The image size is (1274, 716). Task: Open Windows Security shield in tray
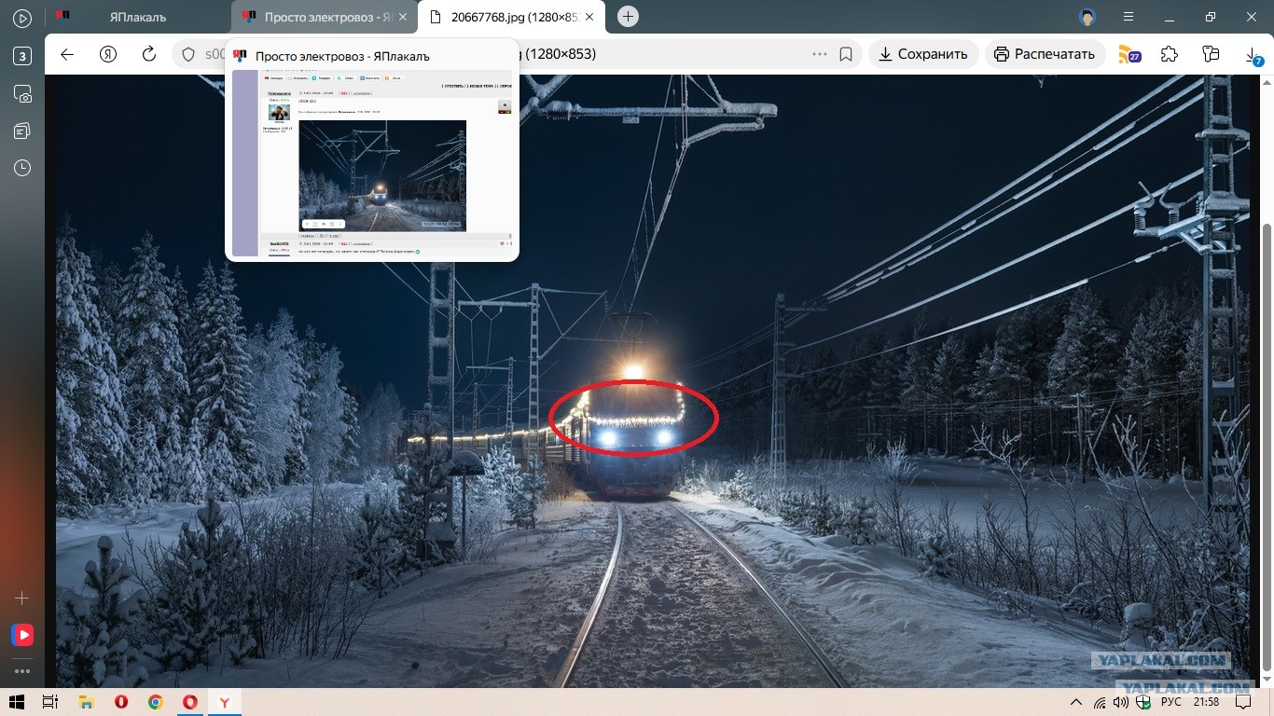click(1142, 702)
